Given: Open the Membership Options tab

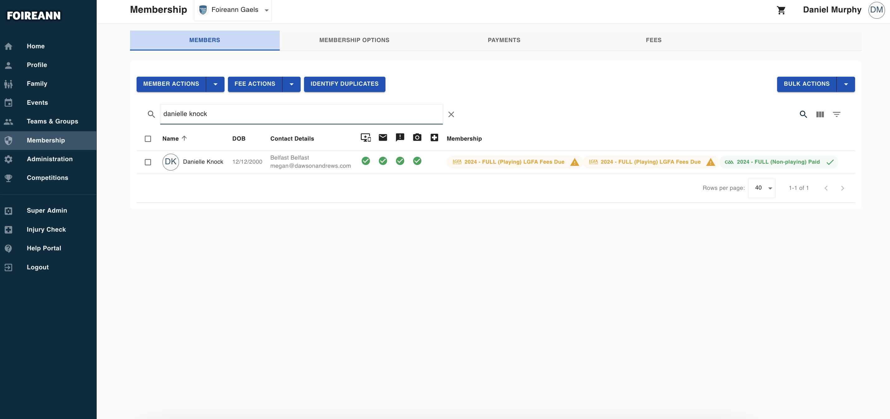Looking at the screenshot, I should coord(354,40).
